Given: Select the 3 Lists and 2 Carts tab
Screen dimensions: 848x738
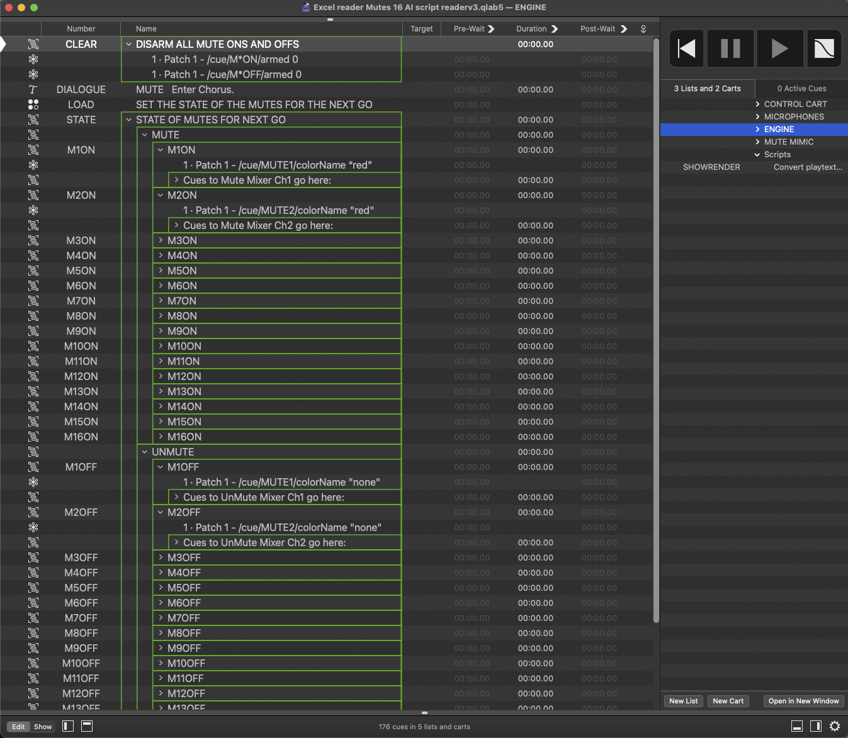Looking at the screenshot, I should [707, 89].
